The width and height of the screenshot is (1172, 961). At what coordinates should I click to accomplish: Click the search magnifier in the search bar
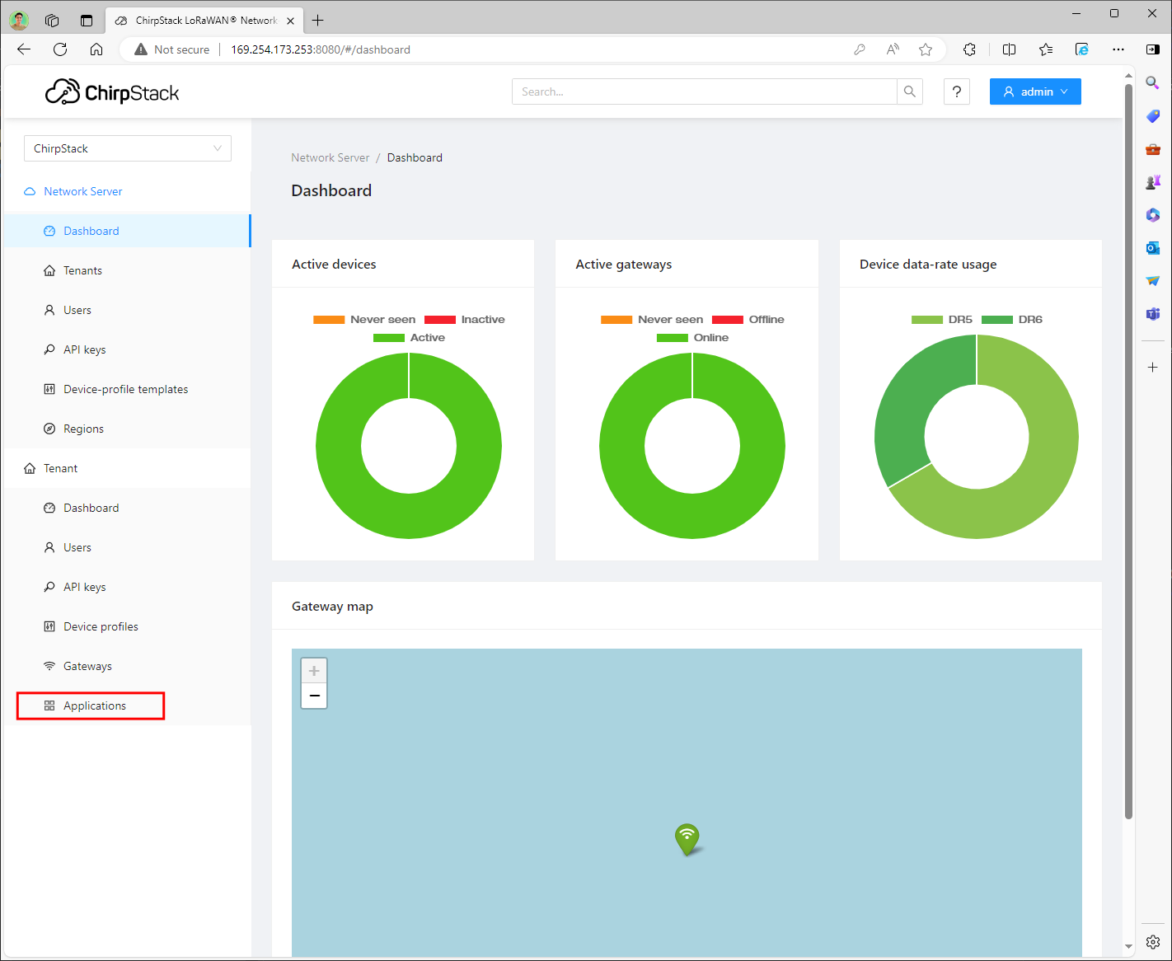tap(910, 91)
